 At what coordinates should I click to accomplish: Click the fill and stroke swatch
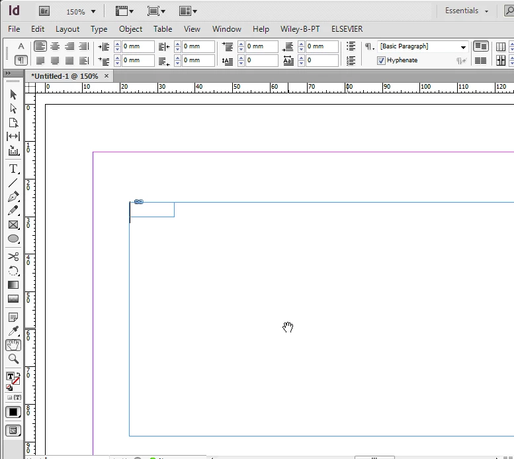pyautogui.click(x=13, y=379)
